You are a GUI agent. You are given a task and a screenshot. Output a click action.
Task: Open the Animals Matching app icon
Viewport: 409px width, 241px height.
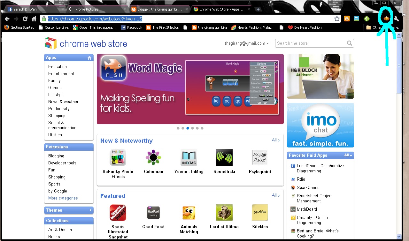(189, 213)
